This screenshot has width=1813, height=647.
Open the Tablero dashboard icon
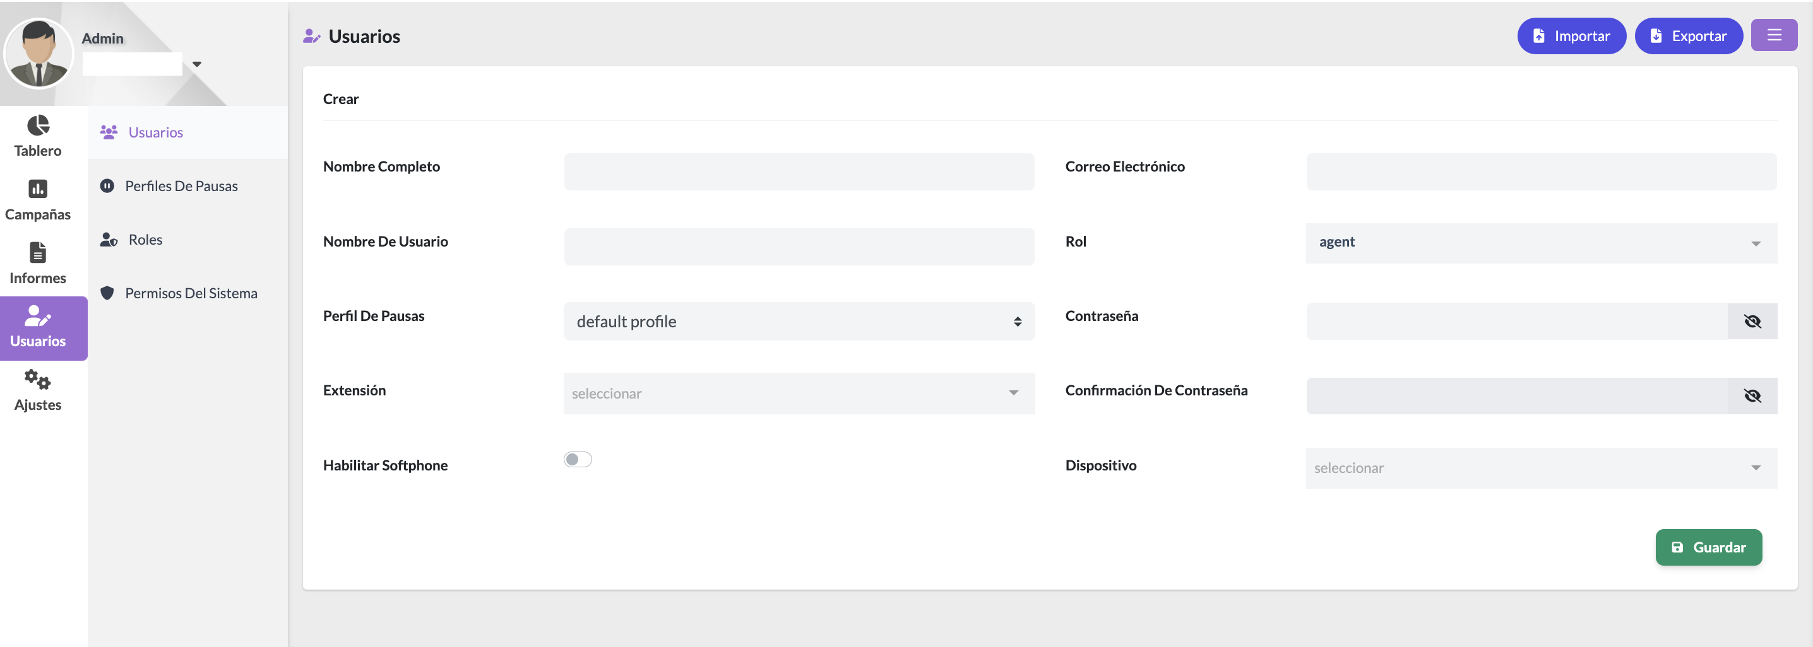point(38,126)
